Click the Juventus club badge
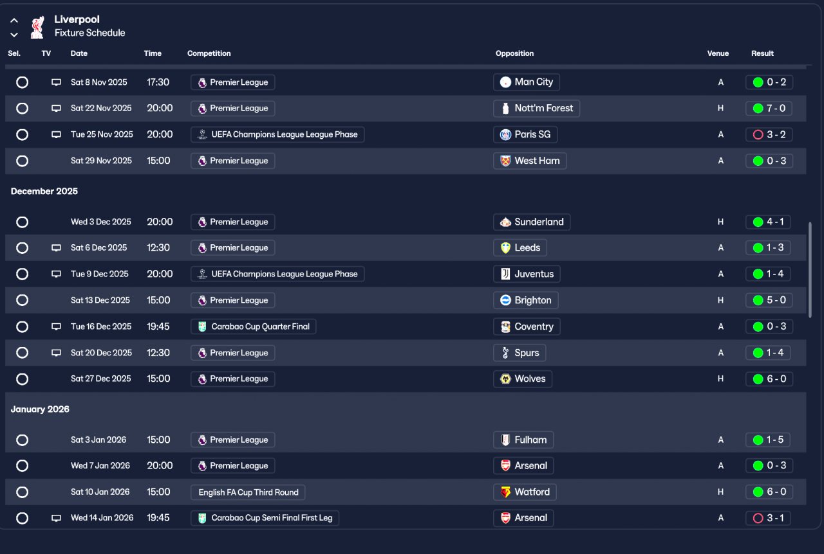 click(505, 274)
